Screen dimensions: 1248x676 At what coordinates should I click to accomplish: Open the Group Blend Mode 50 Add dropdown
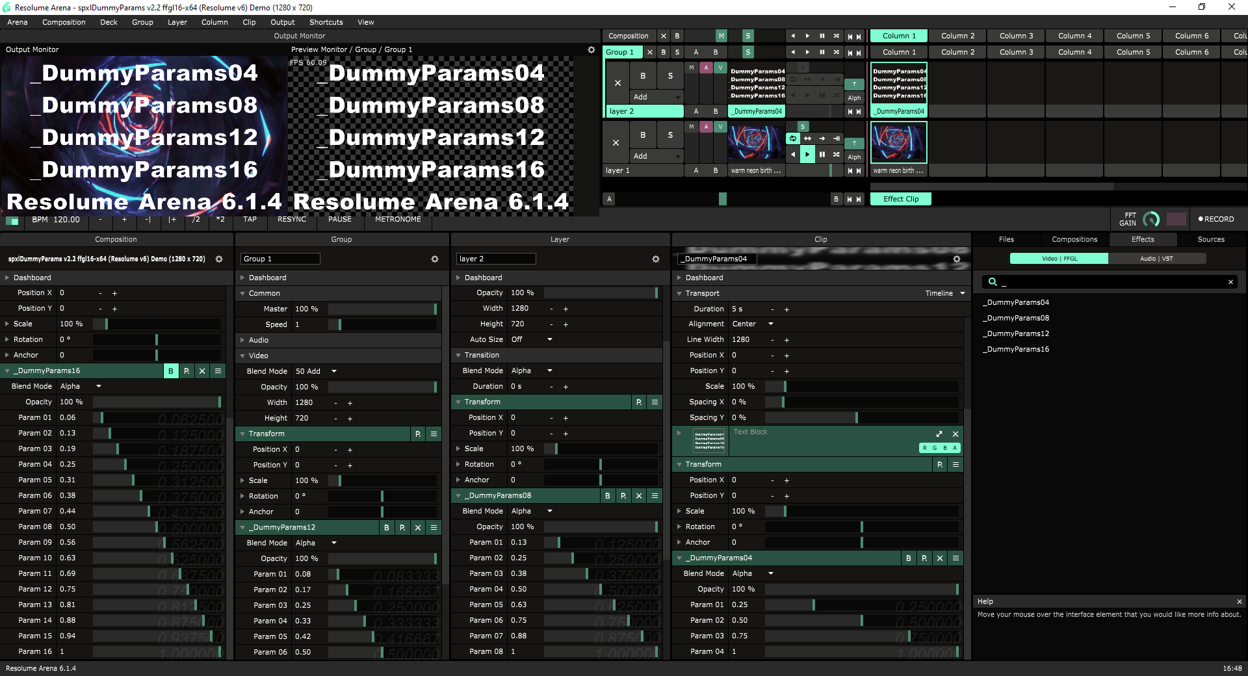point(334,371)
